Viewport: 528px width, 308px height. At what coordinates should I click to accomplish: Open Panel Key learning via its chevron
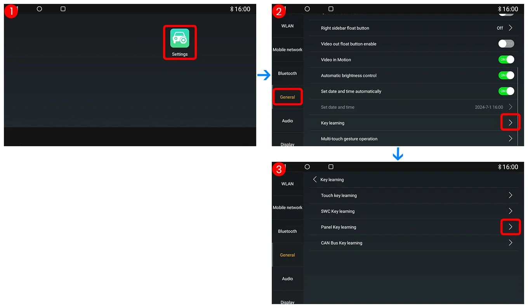[x=511, y=227]
